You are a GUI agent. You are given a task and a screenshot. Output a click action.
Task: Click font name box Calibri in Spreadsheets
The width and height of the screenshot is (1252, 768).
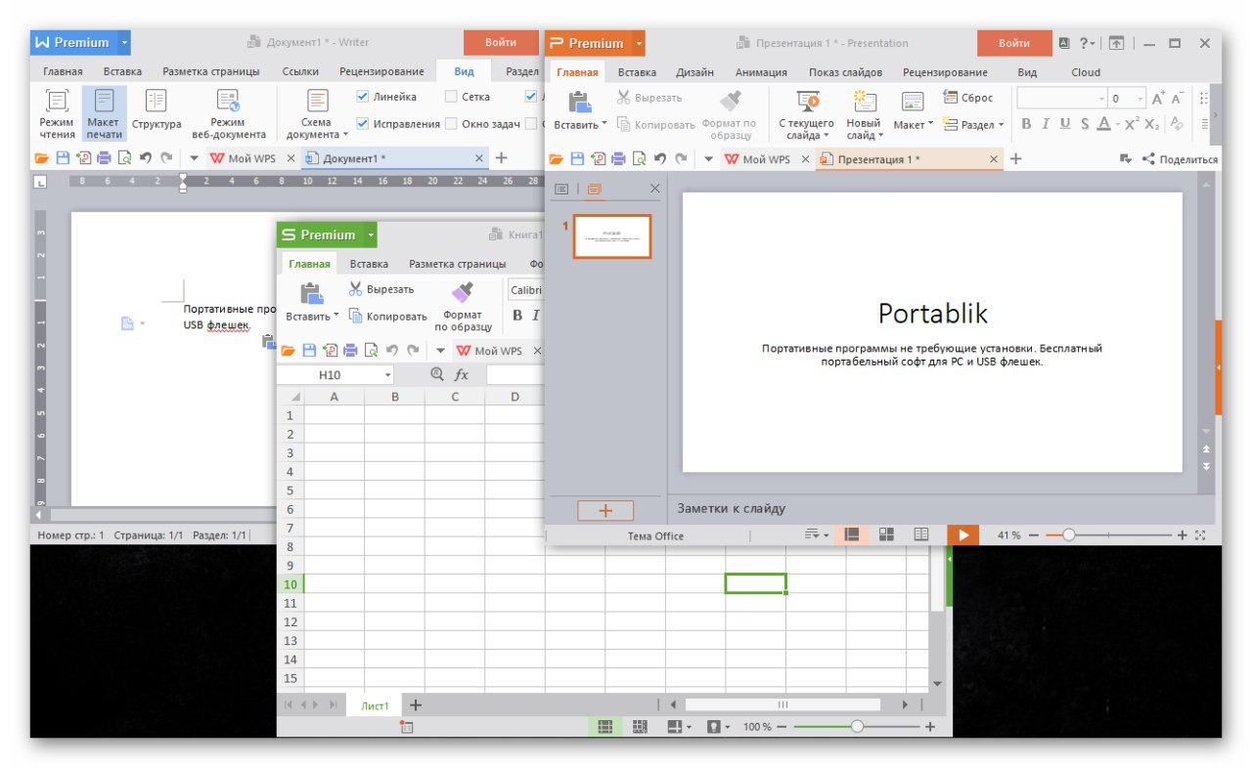point(524,290)
